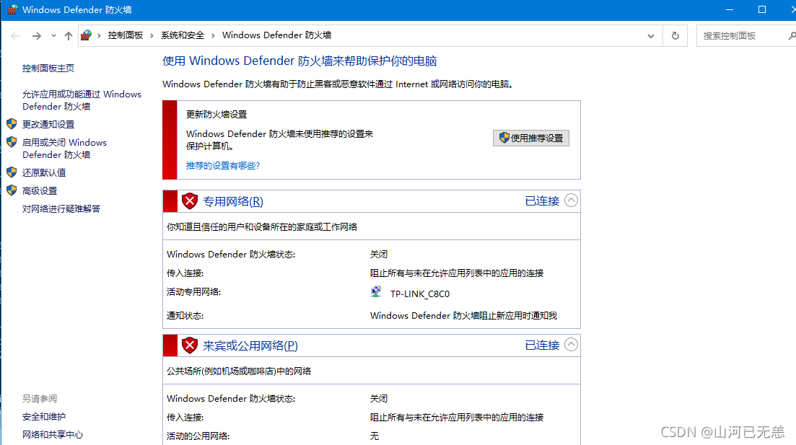Click the shield icon beside 高级设置
Screen dimensions: 796x445
(x=12, y=190)
